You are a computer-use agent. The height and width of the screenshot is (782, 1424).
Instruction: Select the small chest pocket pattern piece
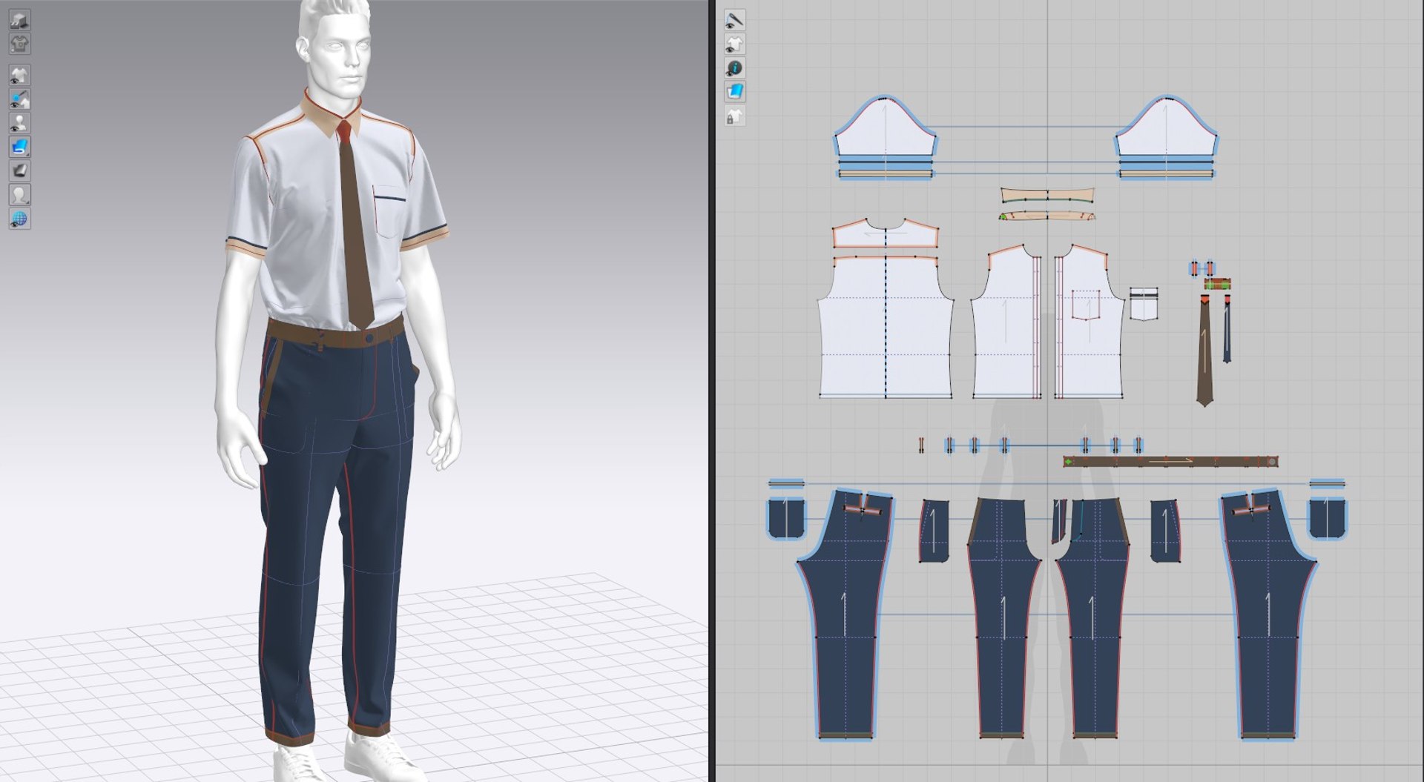click(x=1144, y=304)
